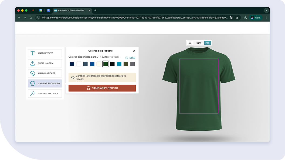Click the translate page icon
Screen dimensions: 285x160
point(231,18)
